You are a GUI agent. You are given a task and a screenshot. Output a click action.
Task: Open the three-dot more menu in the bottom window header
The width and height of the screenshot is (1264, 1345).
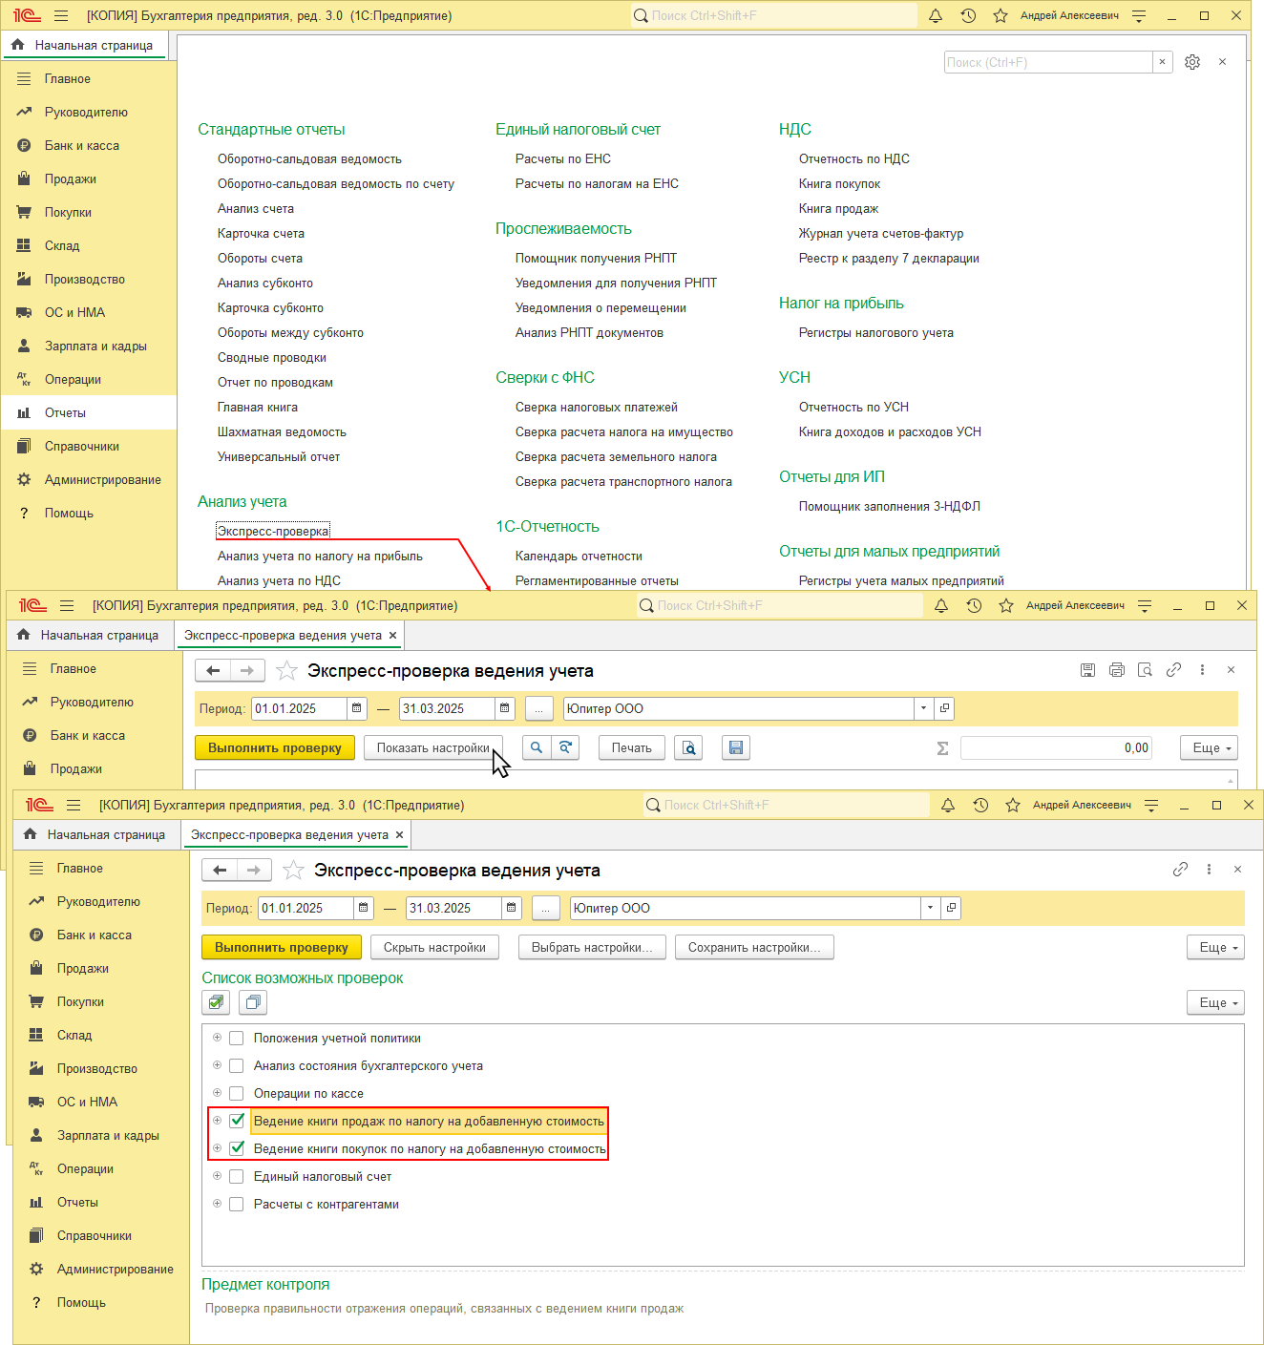coord(1210,870)
